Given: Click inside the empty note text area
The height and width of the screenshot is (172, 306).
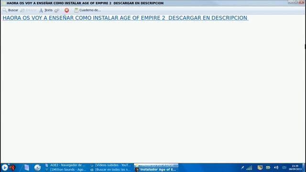Looking at the screenshot, I should click(x=153, y=92).
